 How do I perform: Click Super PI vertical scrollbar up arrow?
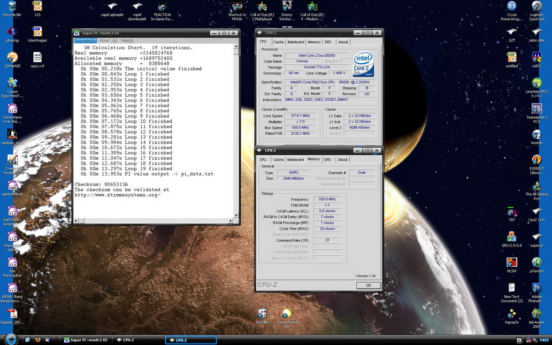[236, 46]
